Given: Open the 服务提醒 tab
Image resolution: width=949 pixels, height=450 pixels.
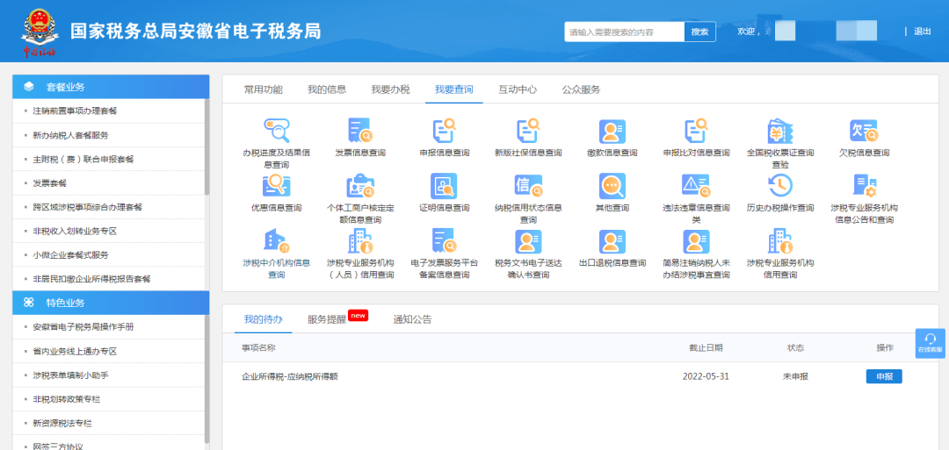Looking at the screenshot, I should pos(327,319).
